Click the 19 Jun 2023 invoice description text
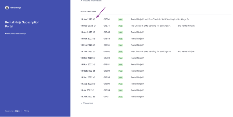Viewport: 233px width, 117px height. (160, 19)
